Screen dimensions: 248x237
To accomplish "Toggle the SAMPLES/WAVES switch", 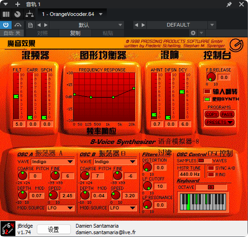I will [204, 160].
